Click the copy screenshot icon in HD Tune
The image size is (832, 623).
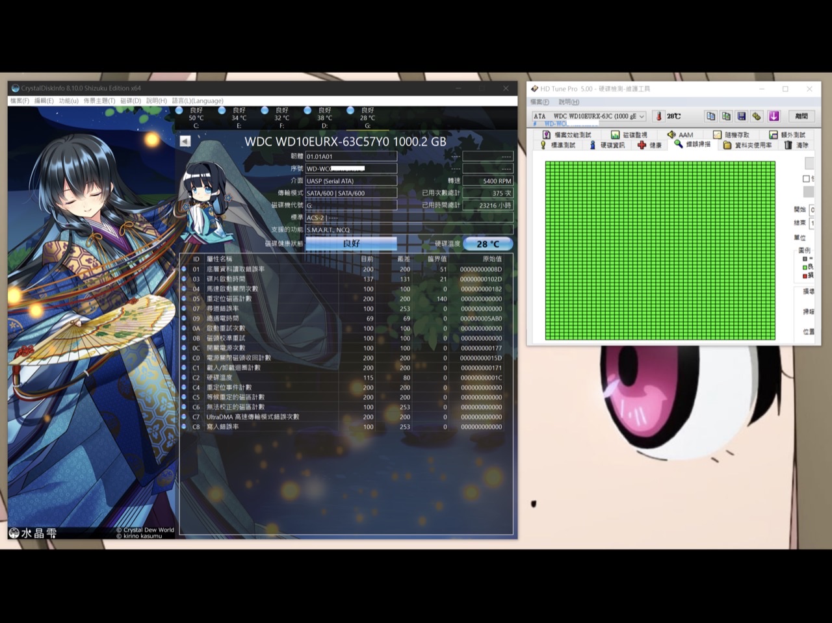726,116
